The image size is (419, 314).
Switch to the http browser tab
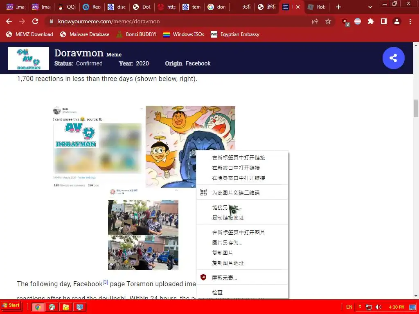pyautogui.click(x=167, y=7)
